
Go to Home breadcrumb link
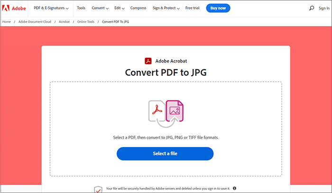[6, 22]
